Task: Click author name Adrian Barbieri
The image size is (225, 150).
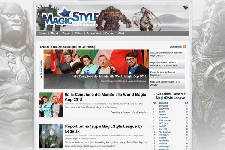Action: 102,135
